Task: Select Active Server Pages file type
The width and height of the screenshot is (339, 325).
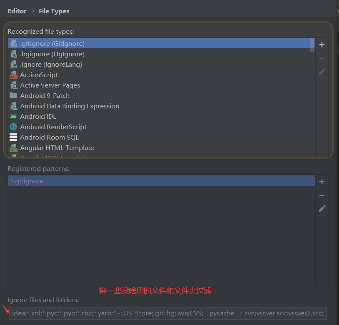Action: [x=161, y=85]
